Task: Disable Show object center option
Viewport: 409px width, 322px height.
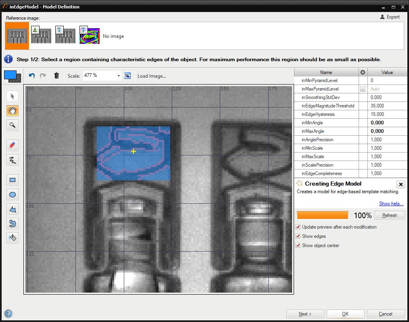Action: click(x=298, y=246)
